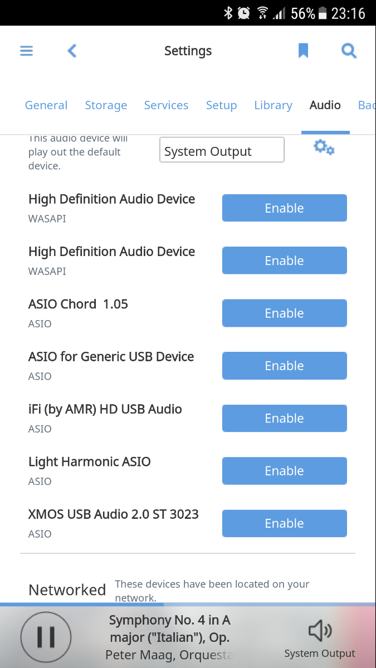Open device settings gears icon

tap(324, 148)
